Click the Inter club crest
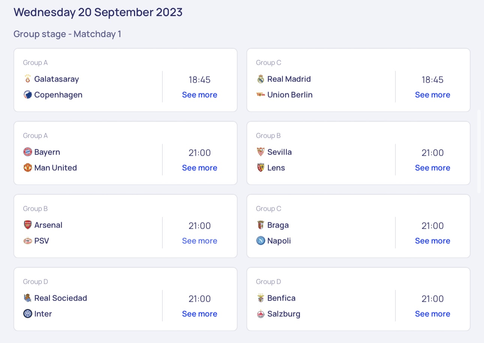The image size is (484, 343). 28,314
